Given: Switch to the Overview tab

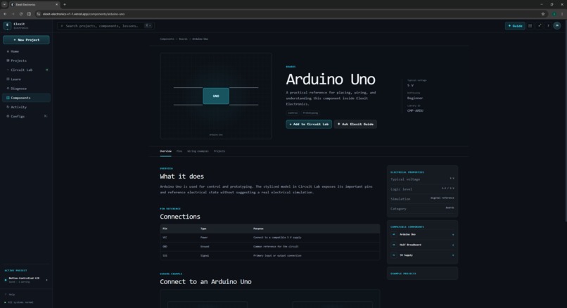Looking at the screenshot, I should pos(165,151).
